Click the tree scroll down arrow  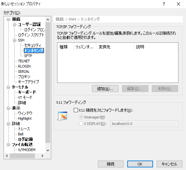(48, 150)
